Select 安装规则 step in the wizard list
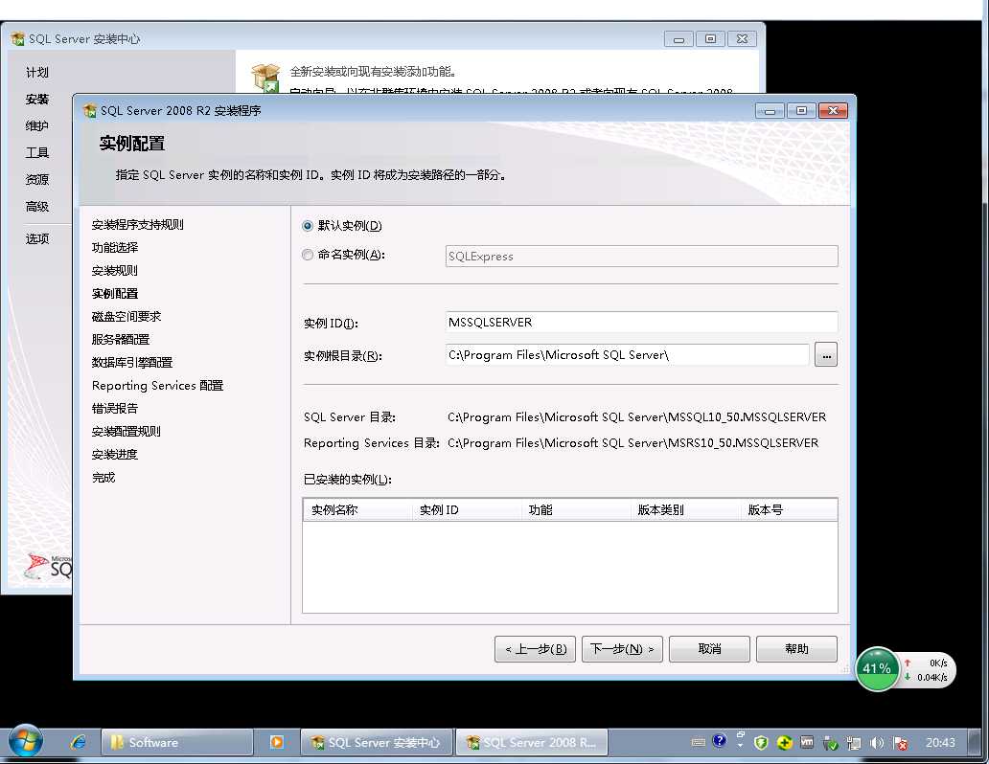The width and height of the screenshot is (989, 764). point(115,270)
